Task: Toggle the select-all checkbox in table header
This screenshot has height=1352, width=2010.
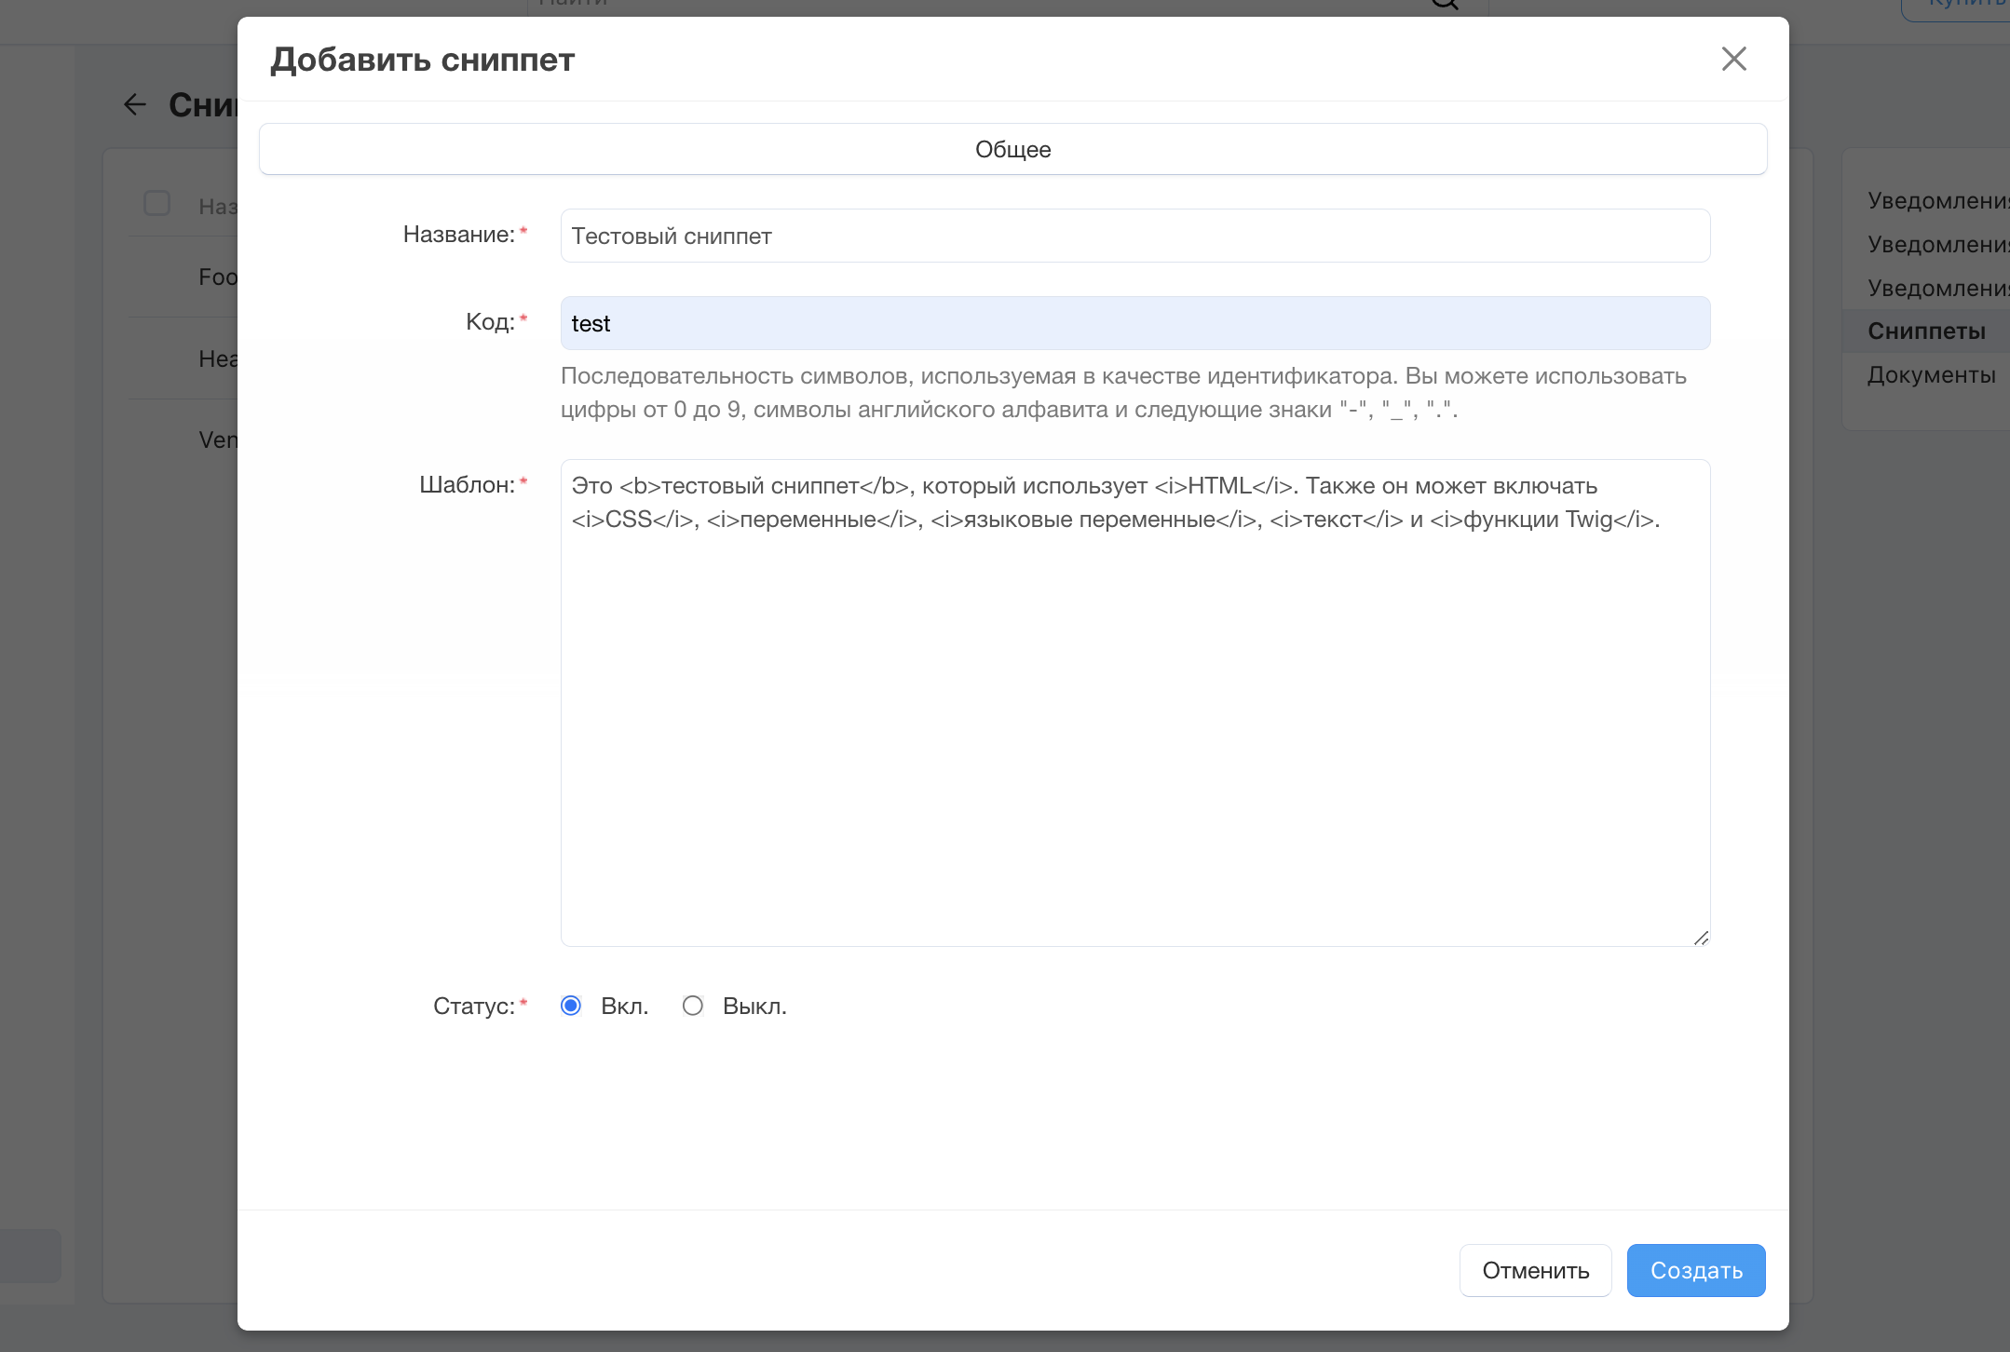Action: (156, 203)
